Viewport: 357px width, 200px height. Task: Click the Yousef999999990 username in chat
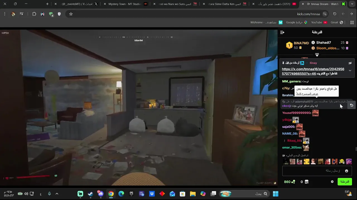click(x=296, y=113)
